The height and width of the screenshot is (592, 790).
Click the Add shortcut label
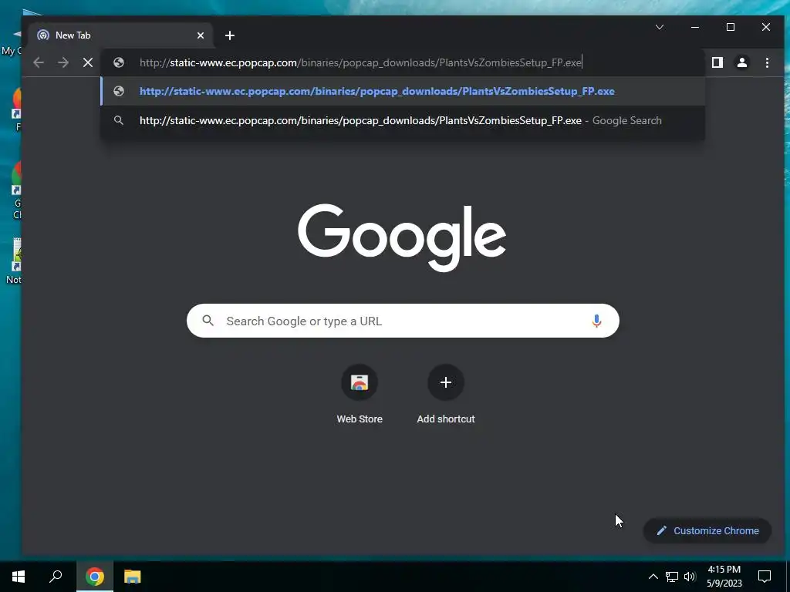pyautogui.click(x=446, y=419)
